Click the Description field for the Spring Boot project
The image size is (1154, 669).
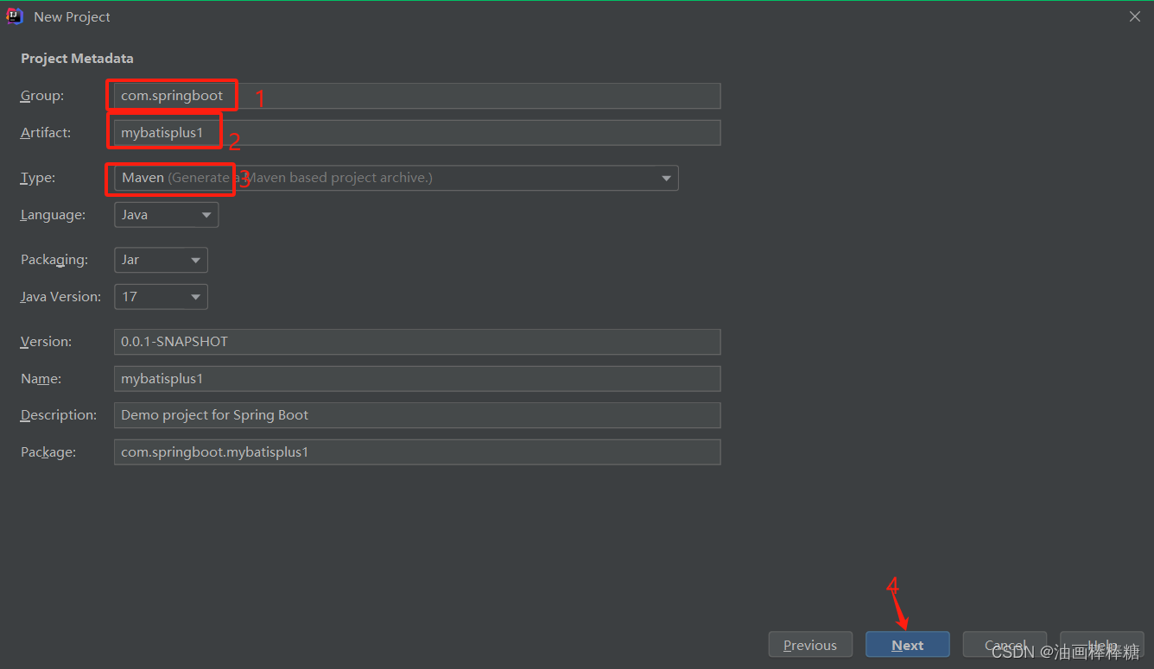pos(415,414)
